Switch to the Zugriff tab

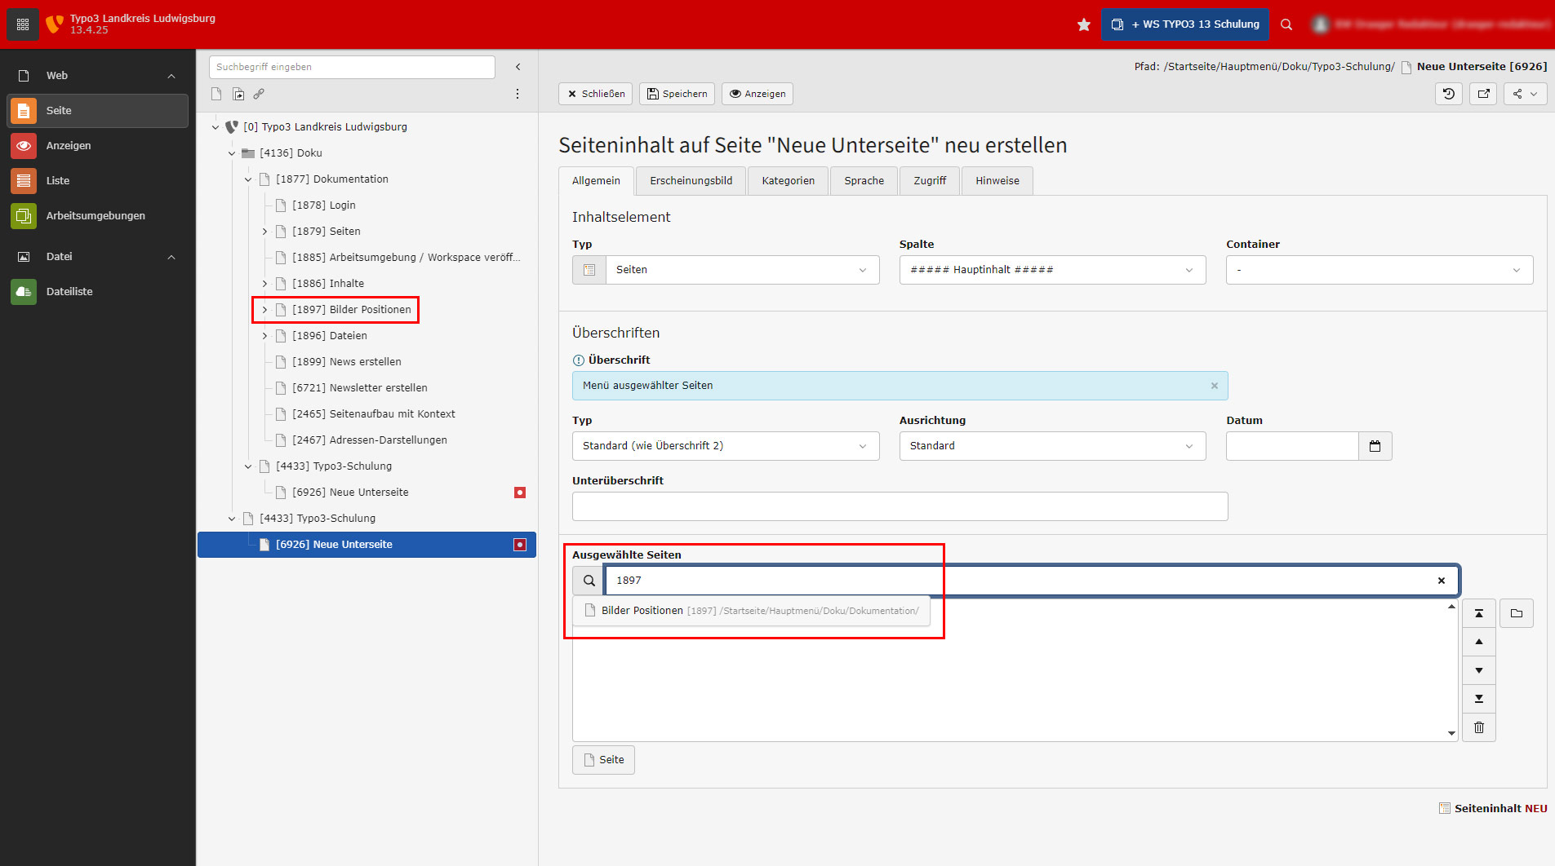tap(929, 181)
